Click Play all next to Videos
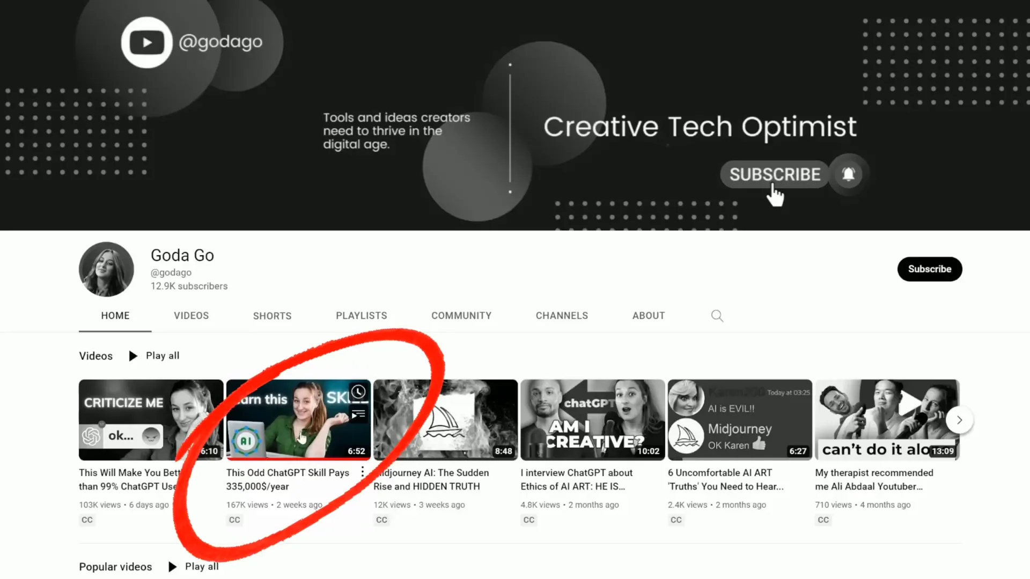The image size is (1030, 579). (163, 355)
